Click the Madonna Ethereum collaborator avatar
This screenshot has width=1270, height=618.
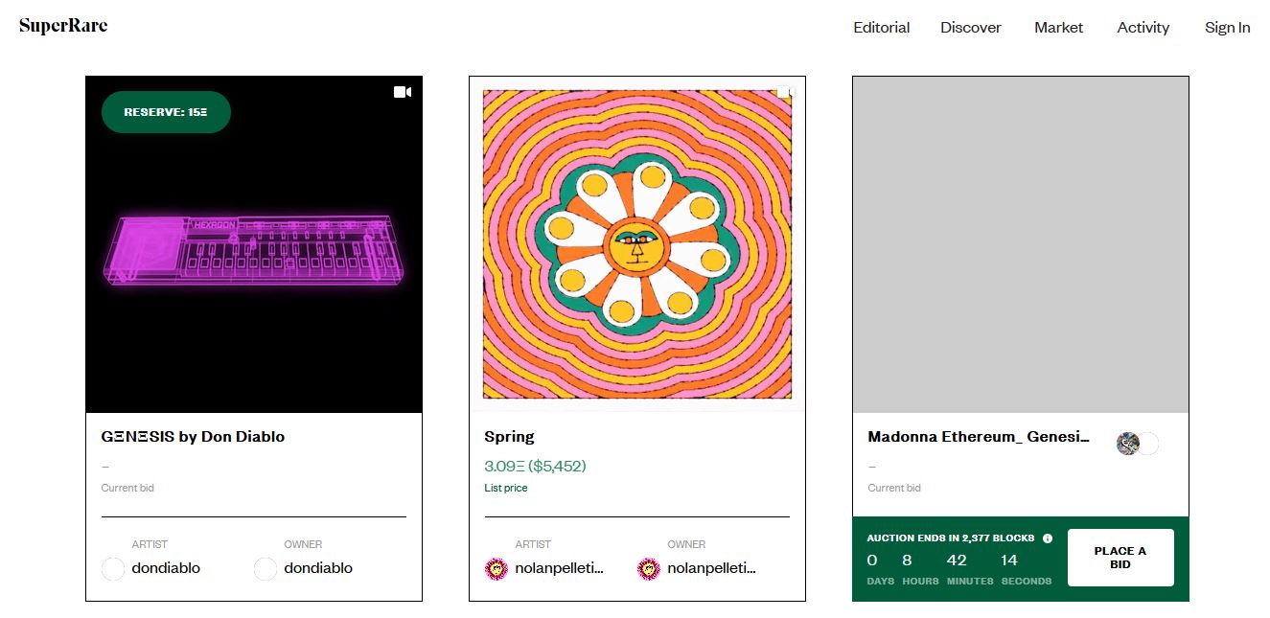1128,444
